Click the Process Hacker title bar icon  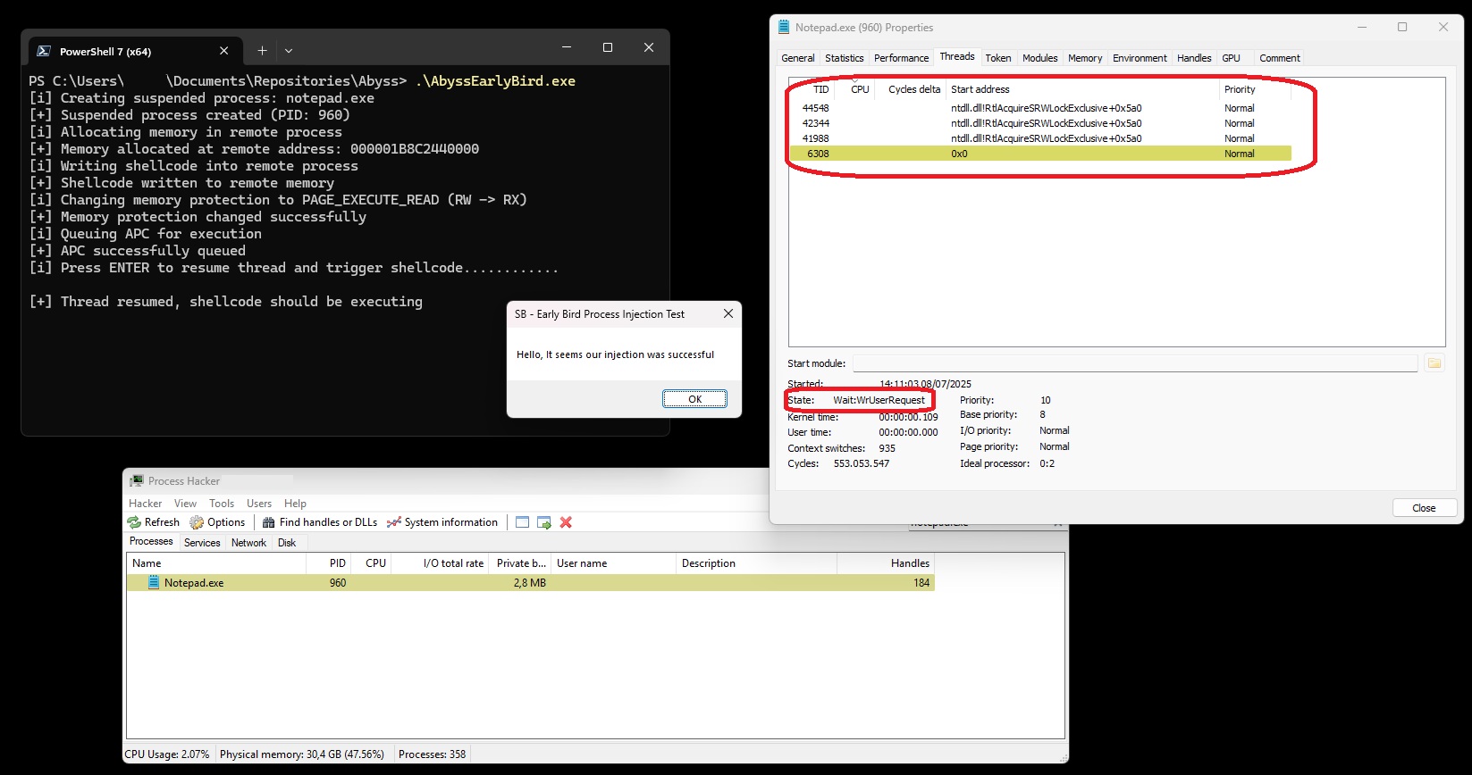137,481
